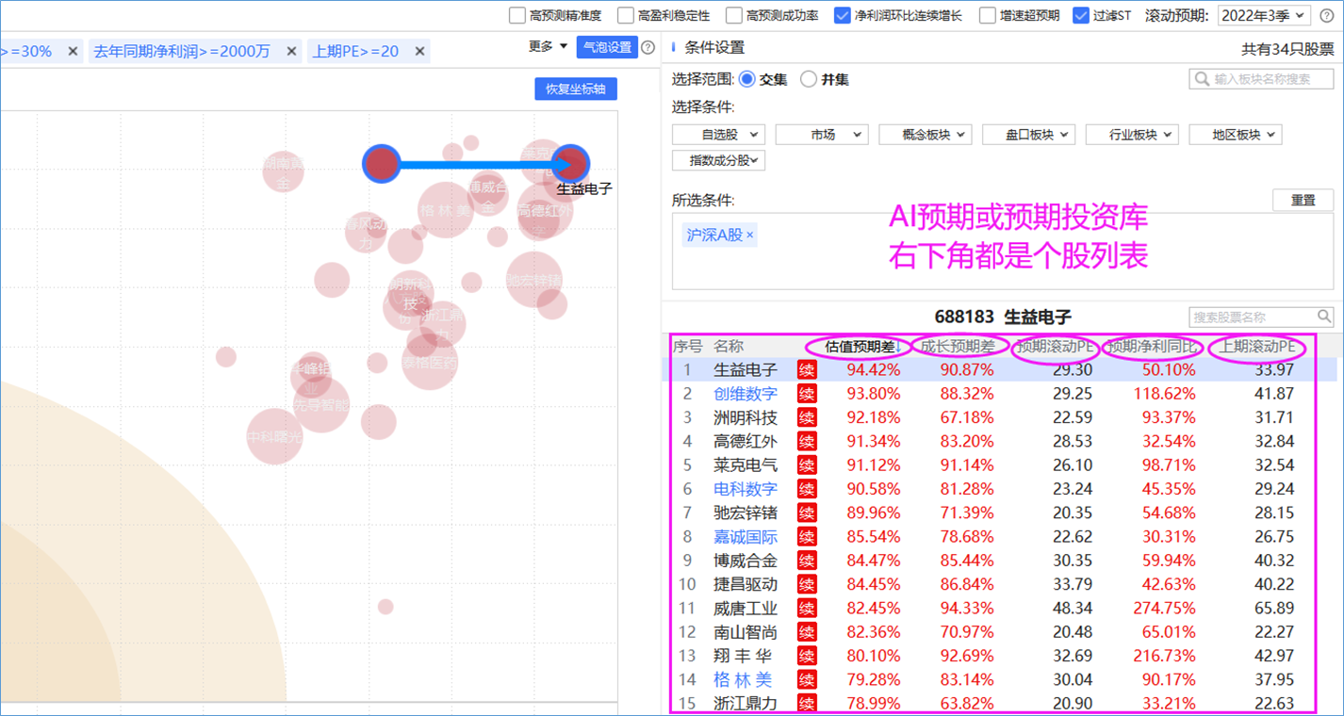Remove the 沪深A股 selected condition
The height and width of the screenshot is (716, 1344).
(x=750, y=236)
